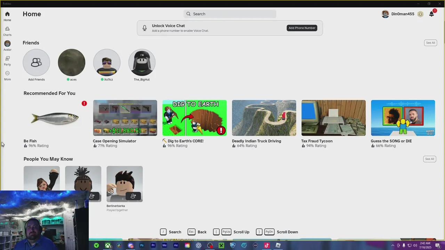The height and width of the screenshot is (250, 445).
Task: Click the Add Phone Number button
Action: [302, 28]
